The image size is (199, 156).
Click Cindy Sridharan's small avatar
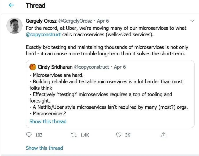click(x=33, y=67)
